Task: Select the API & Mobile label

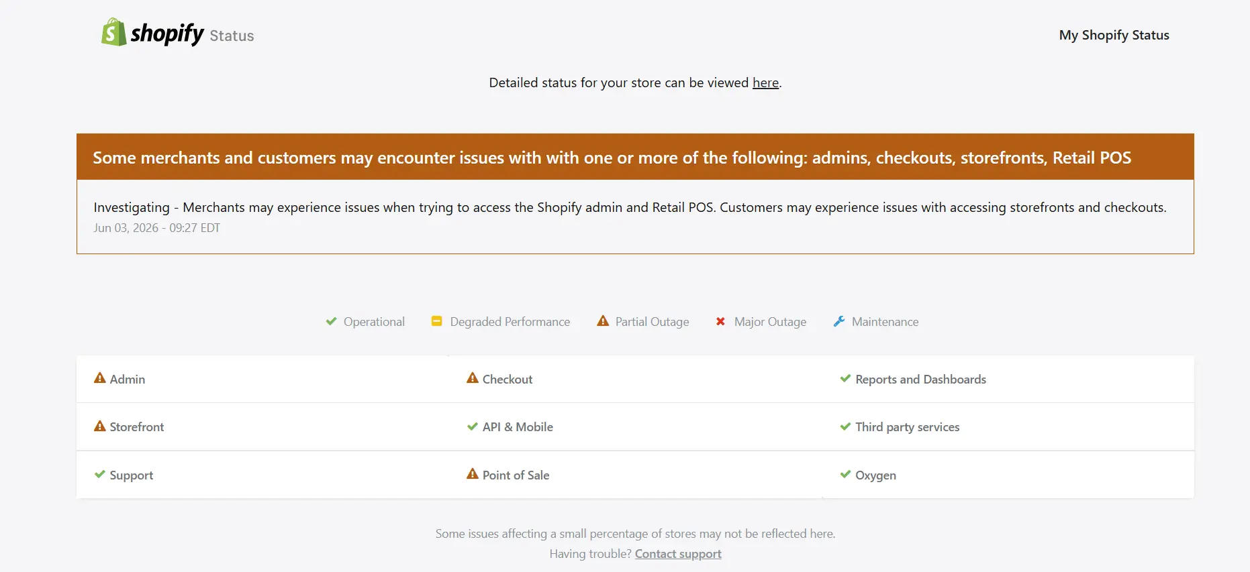Action: [x=518, y=426]
